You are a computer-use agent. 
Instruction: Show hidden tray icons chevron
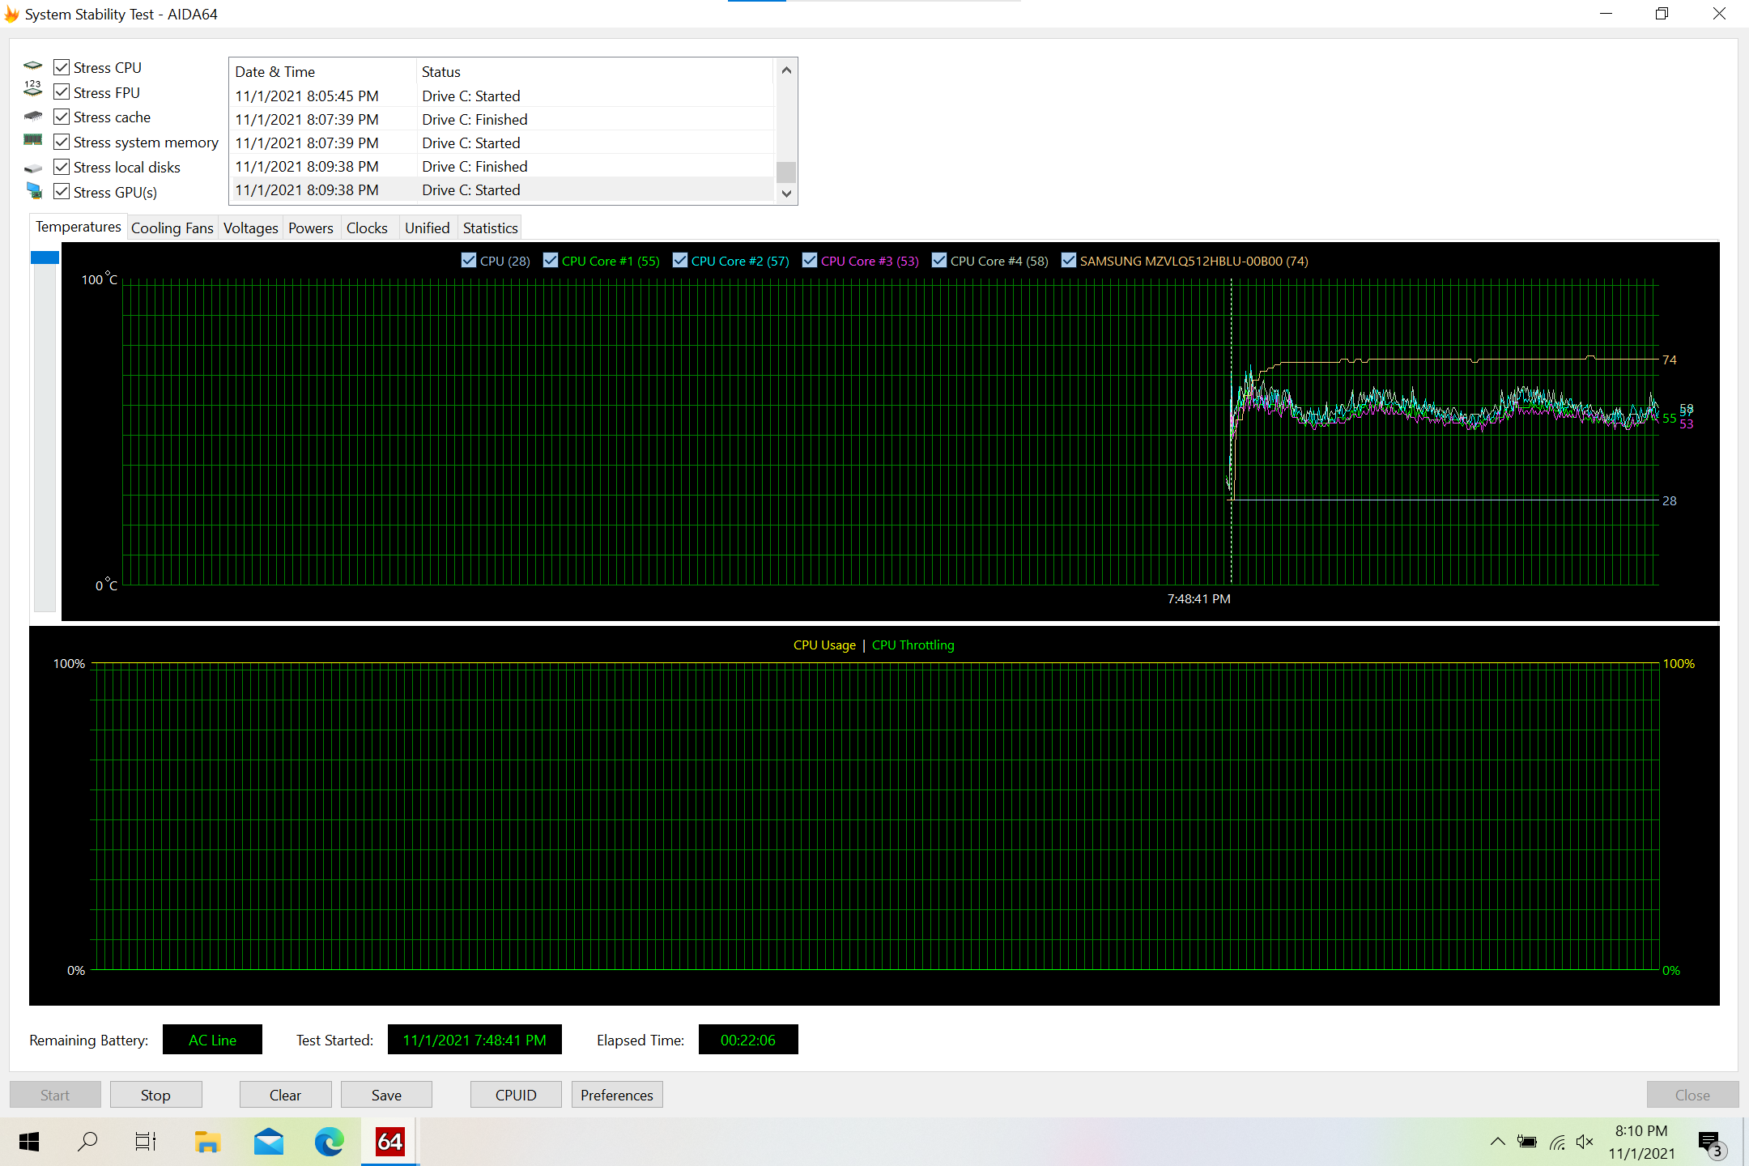[x=1497, y=1142]
